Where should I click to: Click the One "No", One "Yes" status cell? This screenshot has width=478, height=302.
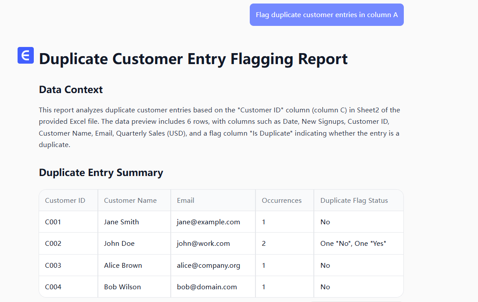(353, 244)
